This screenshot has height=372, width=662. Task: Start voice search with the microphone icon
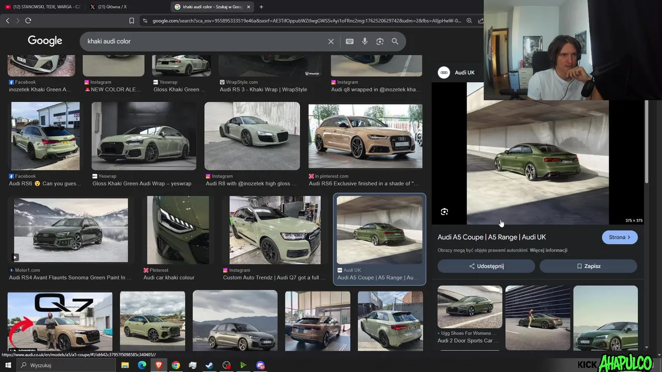(365, 41)
